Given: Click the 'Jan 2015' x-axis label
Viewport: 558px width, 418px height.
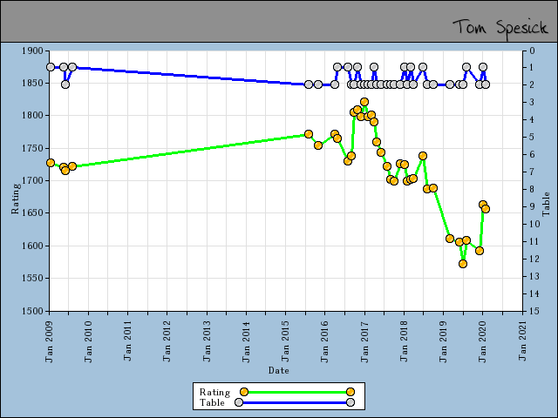Looking at the screenshot, I should (x=285, y=341).
